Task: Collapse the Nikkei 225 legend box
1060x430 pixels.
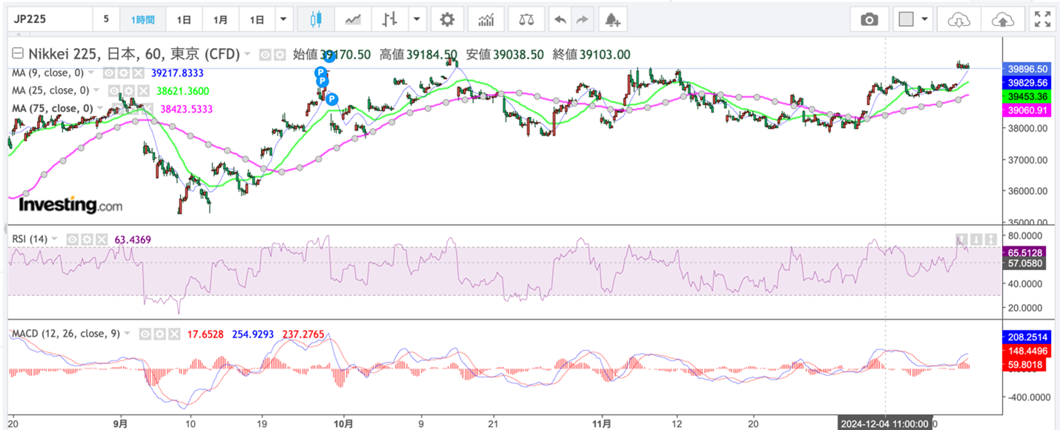Action: [18, 54]
